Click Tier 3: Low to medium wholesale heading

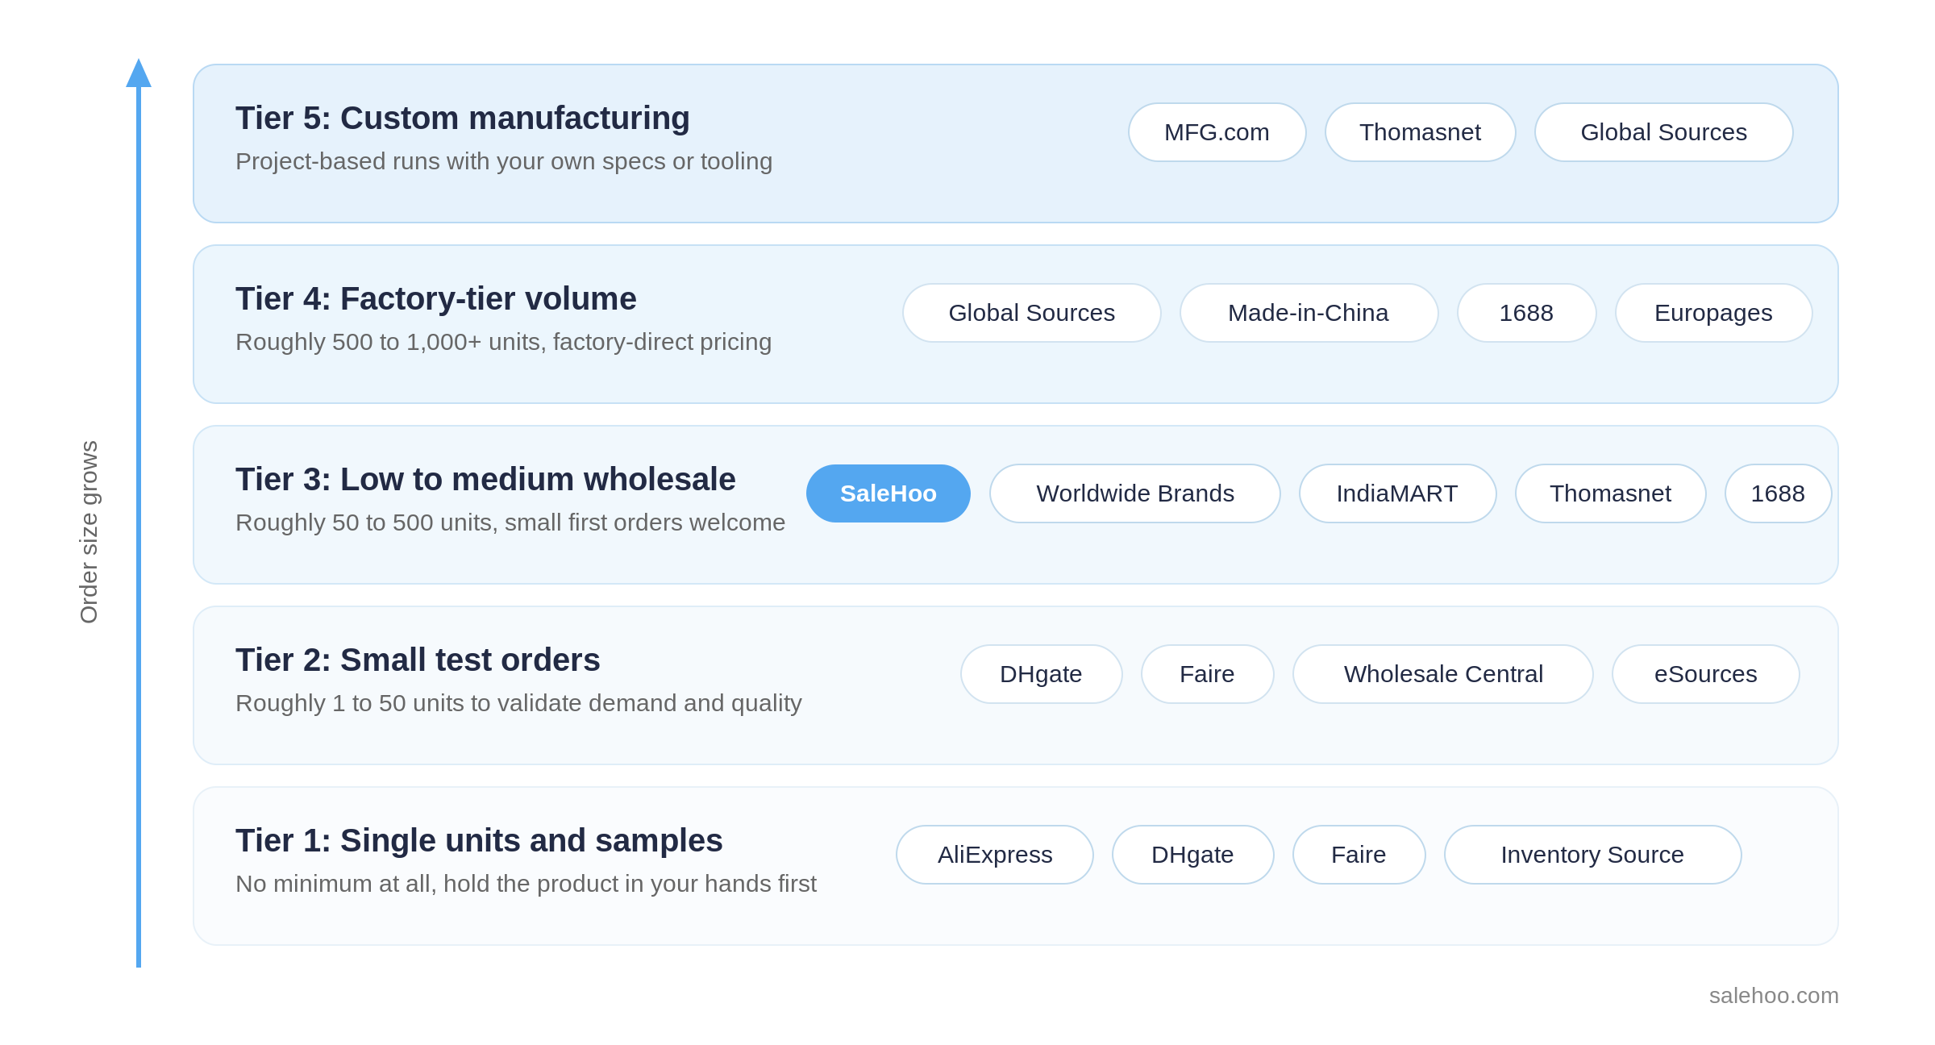[485, 480]
